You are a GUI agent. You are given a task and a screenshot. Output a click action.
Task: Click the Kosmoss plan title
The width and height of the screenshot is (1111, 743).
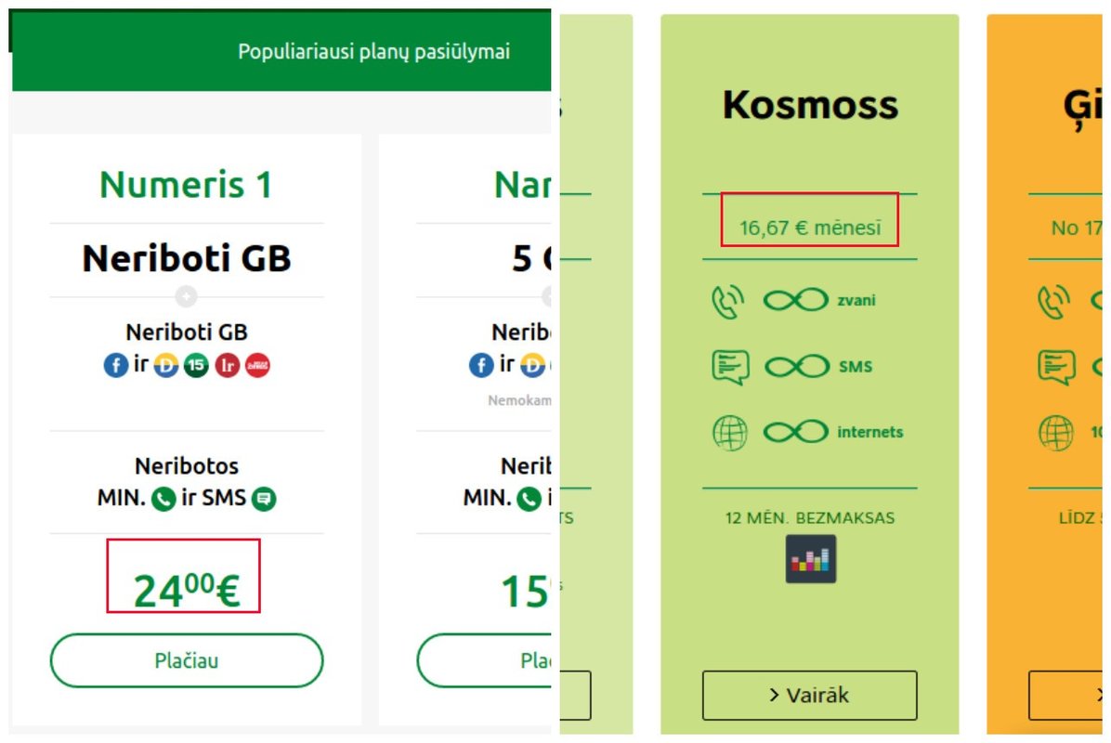click(810, 106)
